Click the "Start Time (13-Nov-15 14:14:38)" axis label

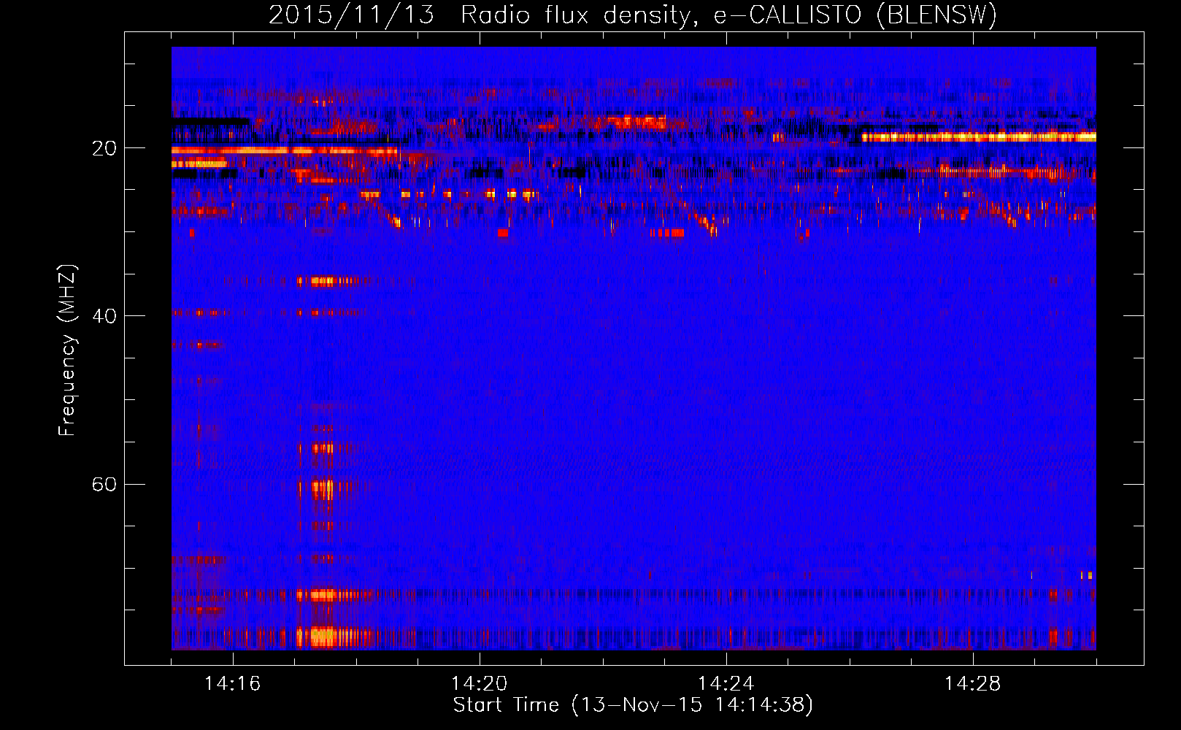click(633, 705)
